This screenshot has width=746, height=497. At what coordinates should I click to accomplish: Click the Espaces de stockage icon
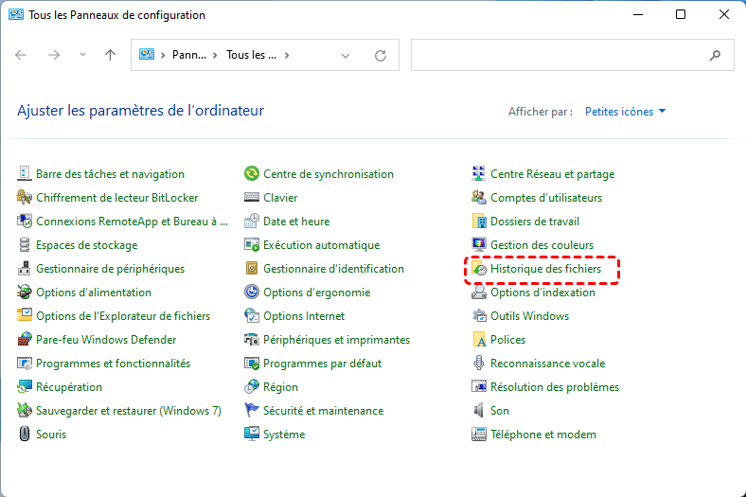[x=25, y=245]
